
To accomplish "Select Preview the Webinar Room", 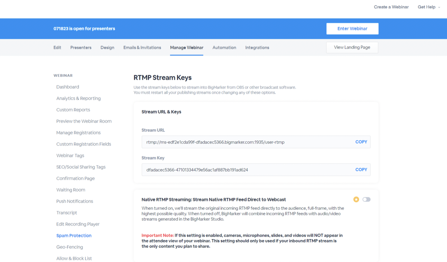I will (84, 121).
